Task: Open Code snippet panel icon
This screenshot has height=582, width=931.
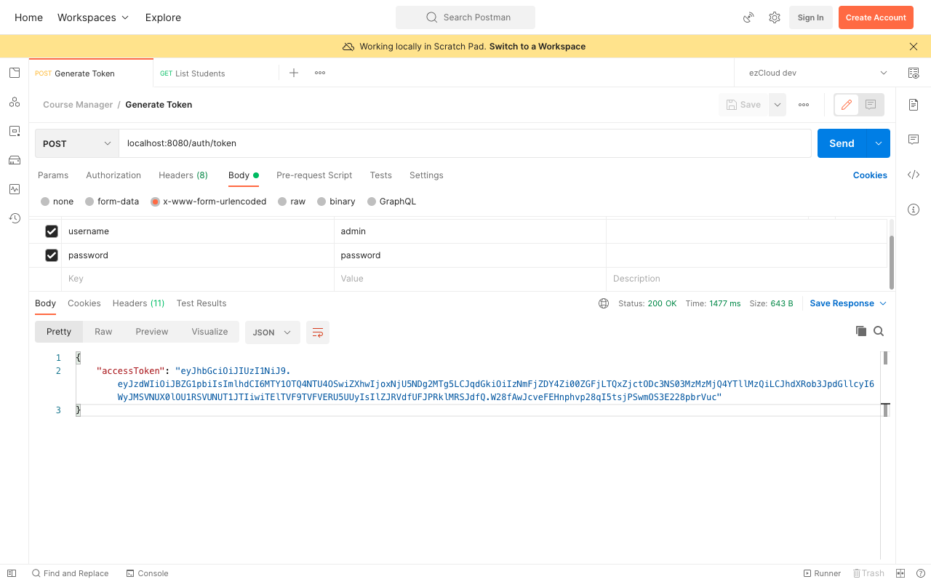Action: 914,175
